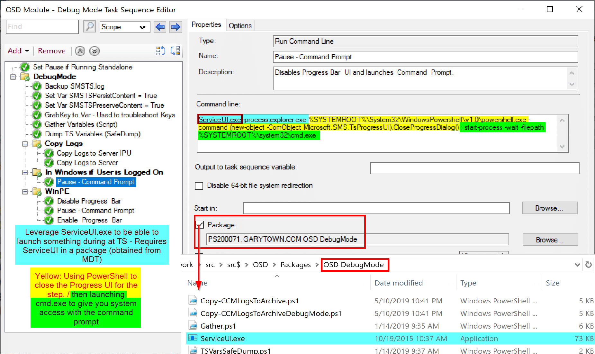Viewport: 595px width, 354px height.
Task: Collapse the DebugMode group
Action: coord(13,77)
